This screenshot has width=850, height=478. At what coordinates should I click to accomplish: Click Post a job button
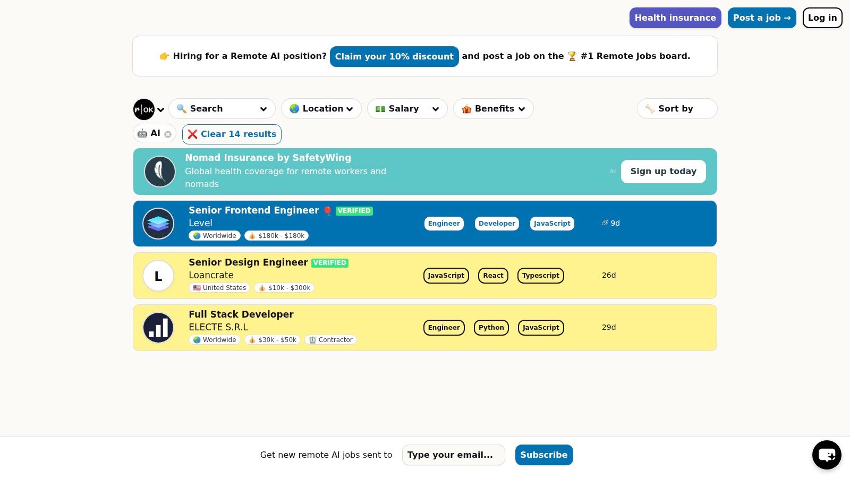[762, 18]
